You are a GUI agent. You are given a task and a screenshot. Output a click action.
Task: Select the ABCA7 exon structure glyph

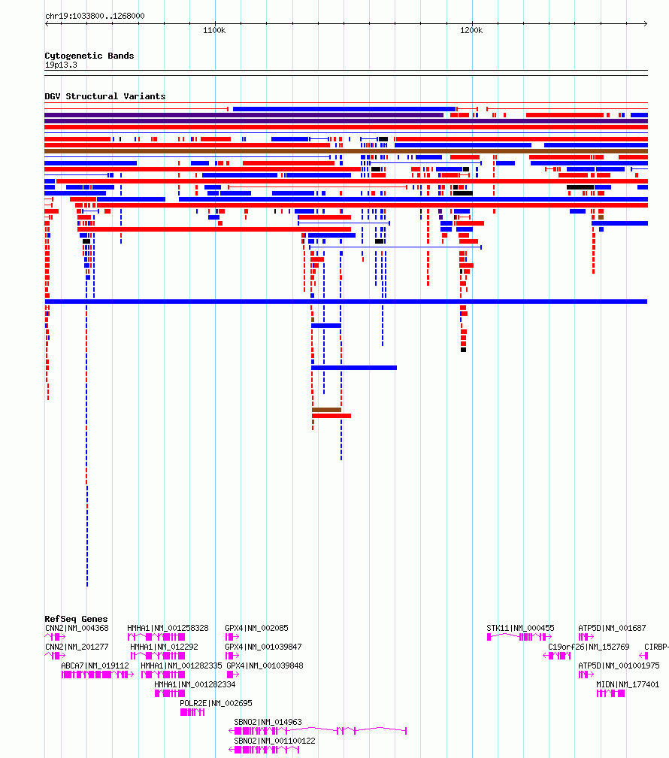point(98,675)
